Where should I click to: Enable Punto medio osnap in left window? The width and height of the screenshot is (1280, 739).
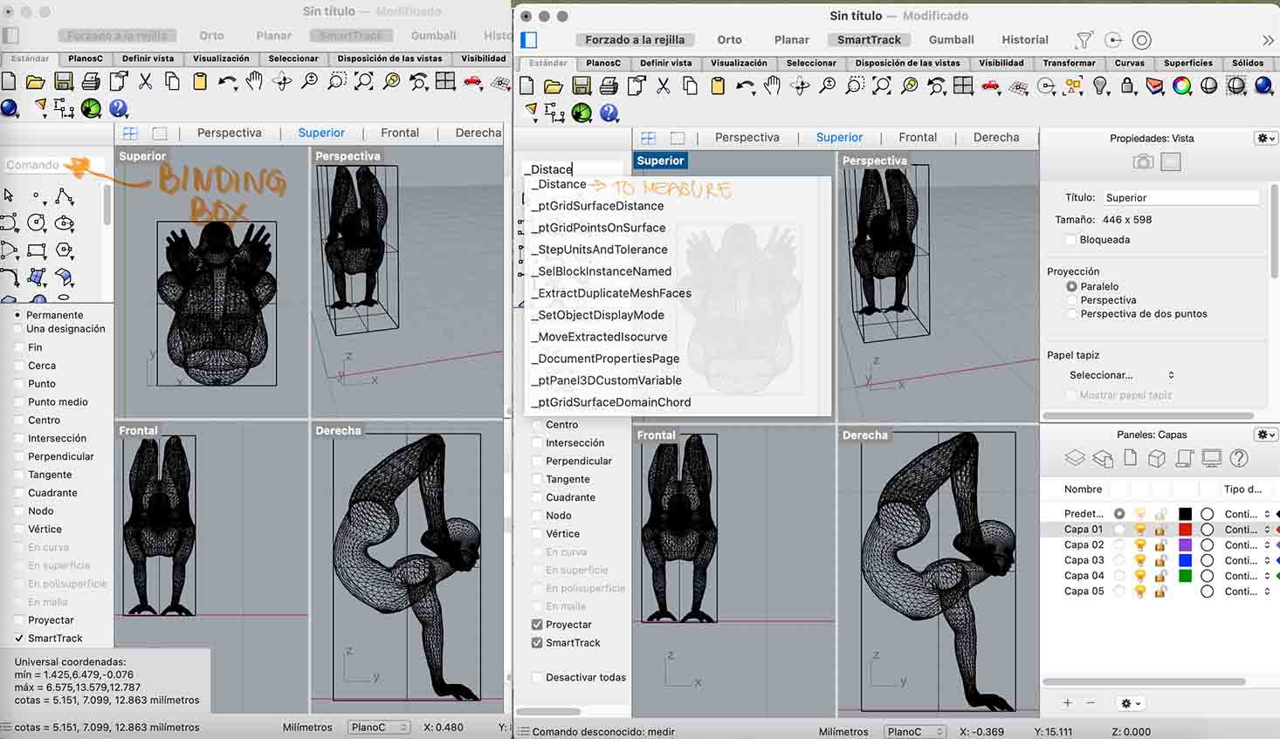point(18,402)
